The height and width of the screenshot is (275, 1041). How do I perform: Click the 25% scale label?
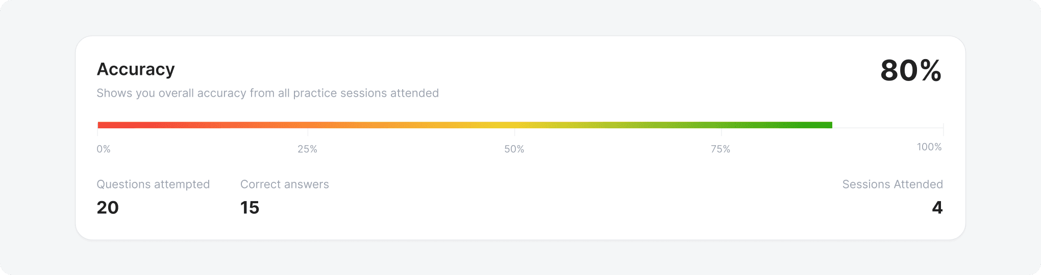[x=307, y=149]
